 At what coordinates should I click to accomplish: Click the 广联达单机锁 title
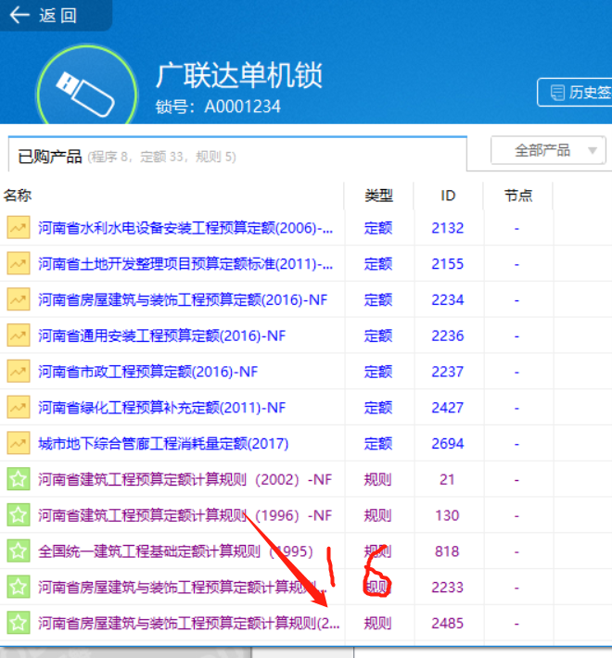click(239, 76)
